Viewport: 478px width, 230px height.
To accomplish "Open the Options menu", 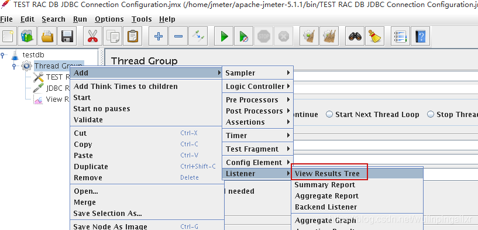I will 109,19.
